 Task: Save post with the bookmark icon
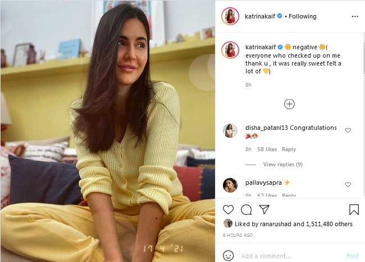click(x=354, y=209)
